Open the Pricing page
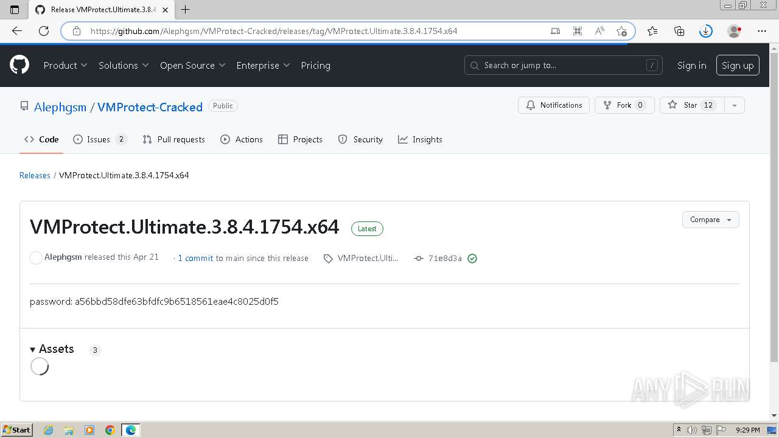 pos(315,65)
